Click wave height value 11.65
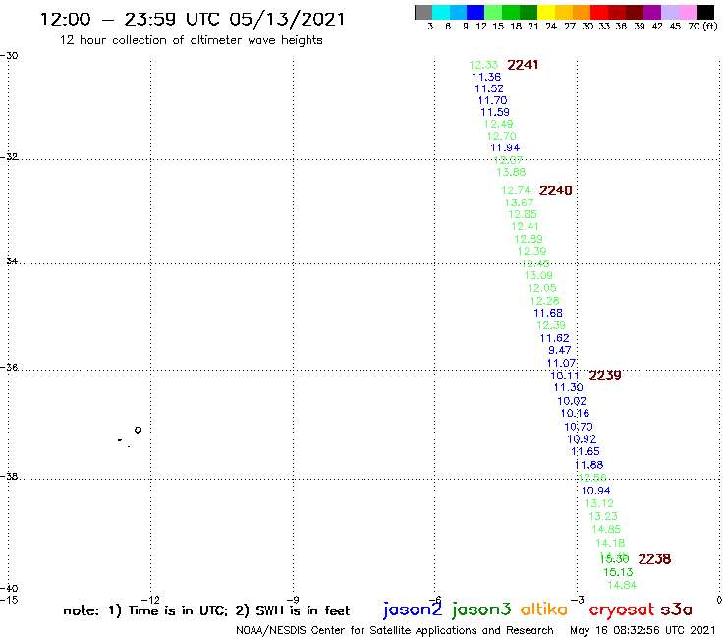This screenshot has height=639, width=727. click(586, 451)
